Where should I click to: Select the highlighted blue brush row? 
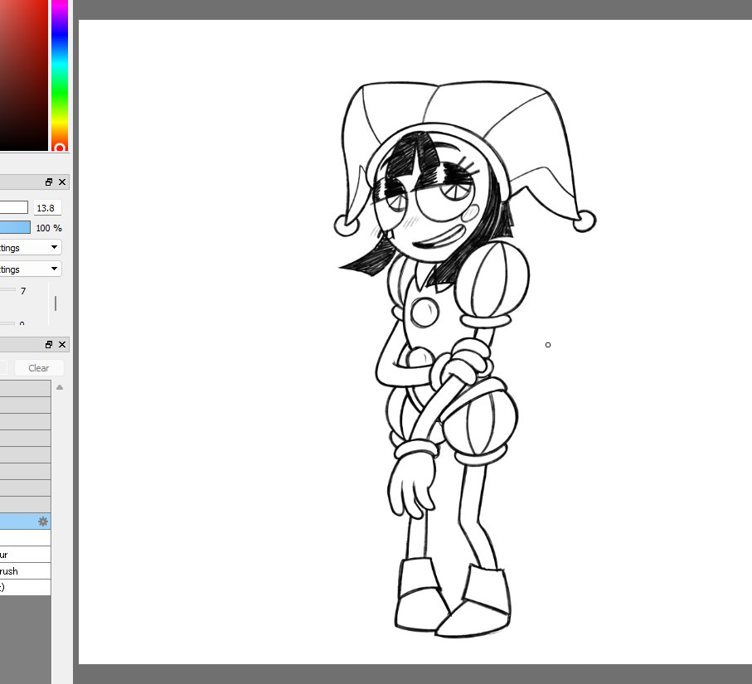point(25,521)
